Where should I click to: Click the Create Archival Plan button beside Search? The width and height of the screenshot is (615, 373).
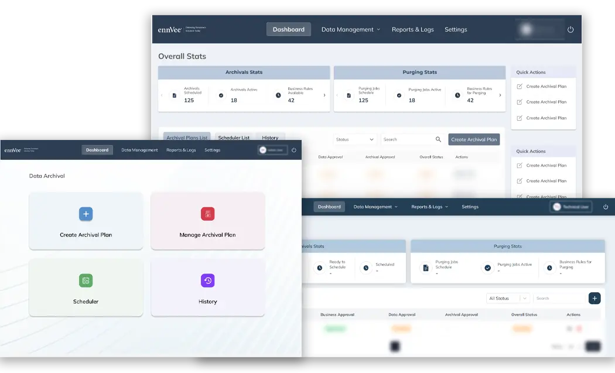(x=474, y=139)
